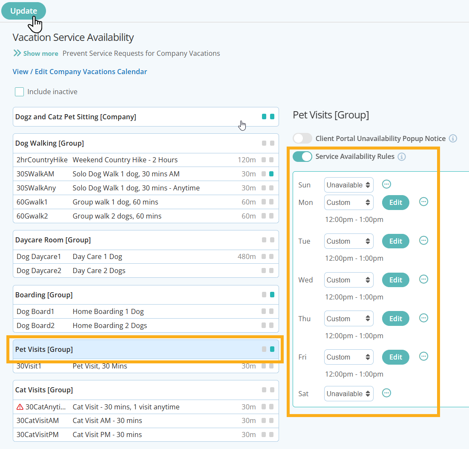Select the Dog Walking [Group] row
Screen dimensions: 469x449
[x=128, y=143]
